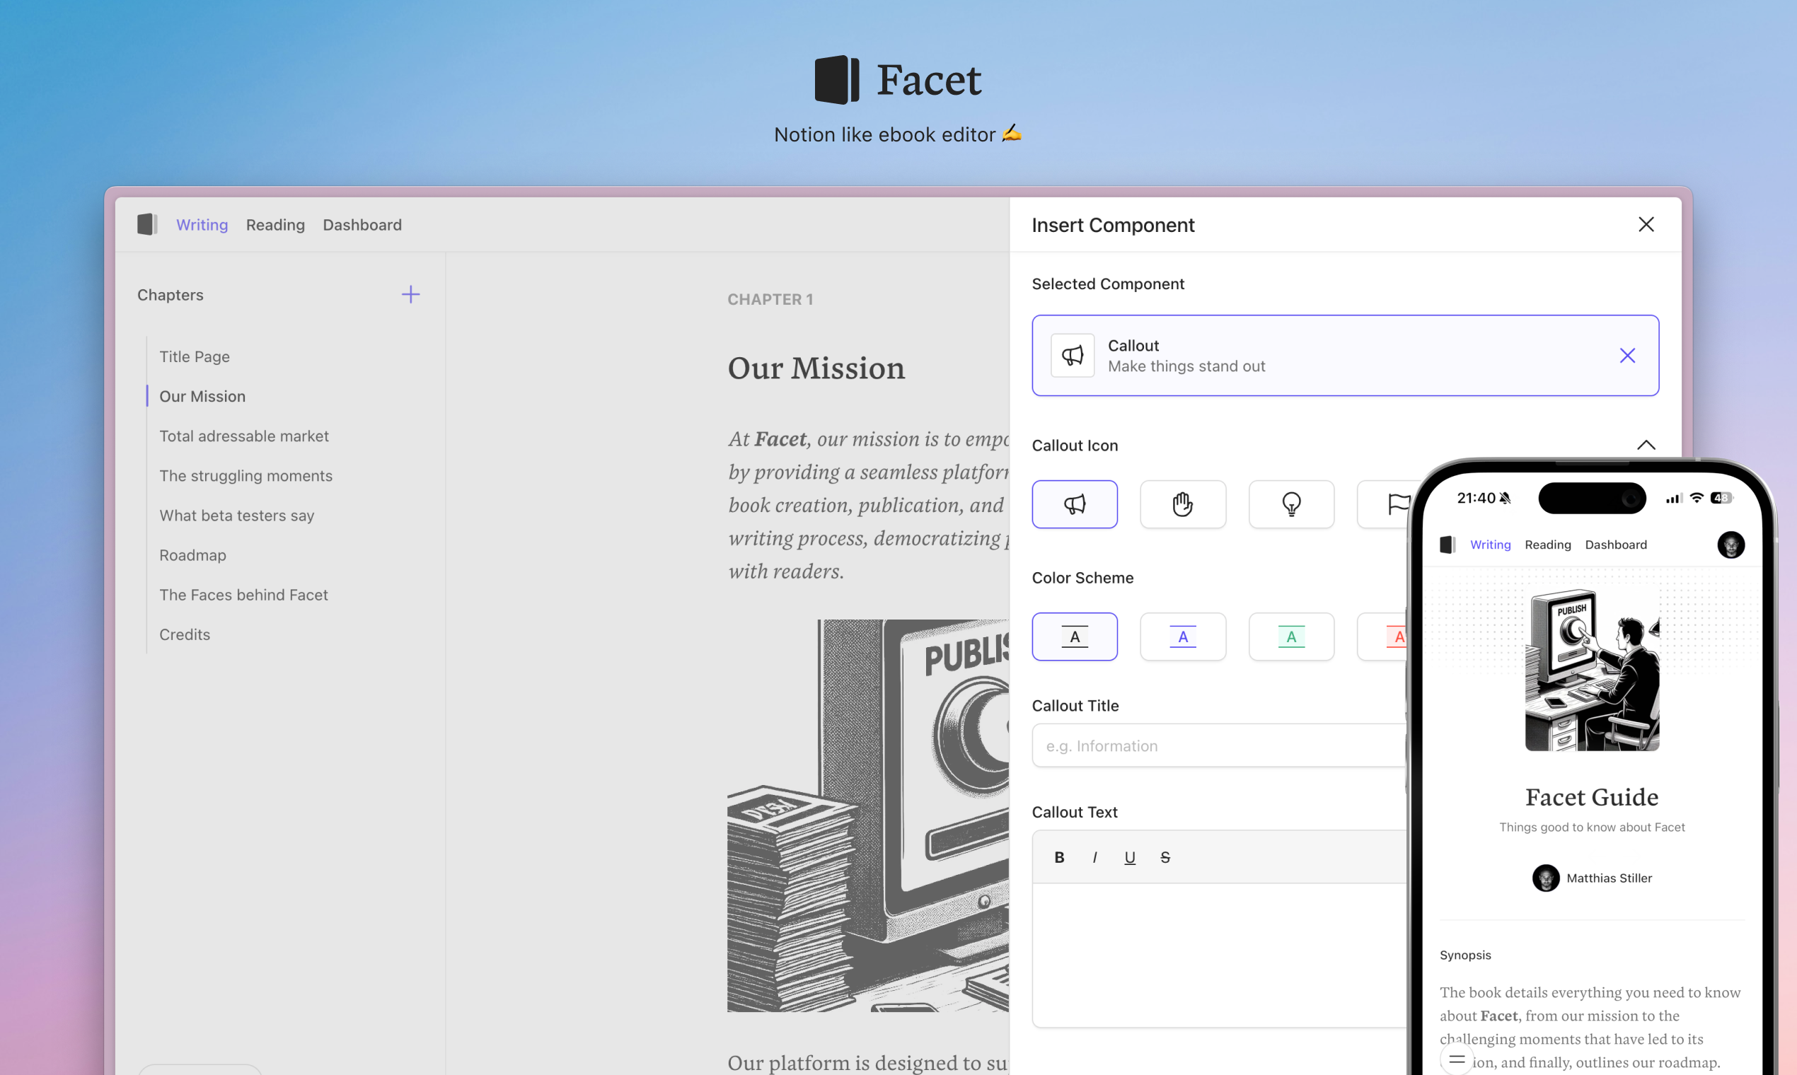Image resolution: width=1797 pixels, height=1075 pixels.
Task: Open The Faces behind Facet chapter
Action: click(x=243, y=595)
